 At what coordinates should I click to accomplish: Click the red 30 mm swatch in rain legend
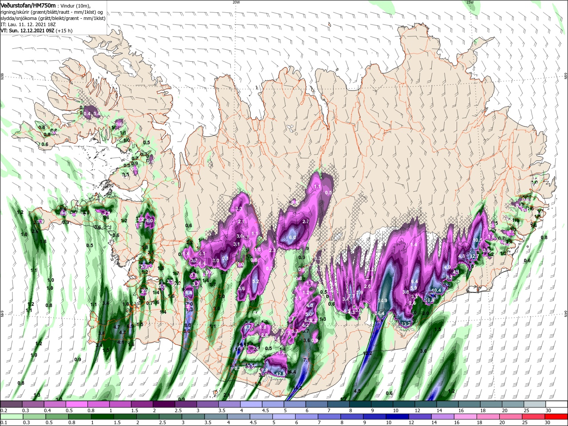coord(556,416)
